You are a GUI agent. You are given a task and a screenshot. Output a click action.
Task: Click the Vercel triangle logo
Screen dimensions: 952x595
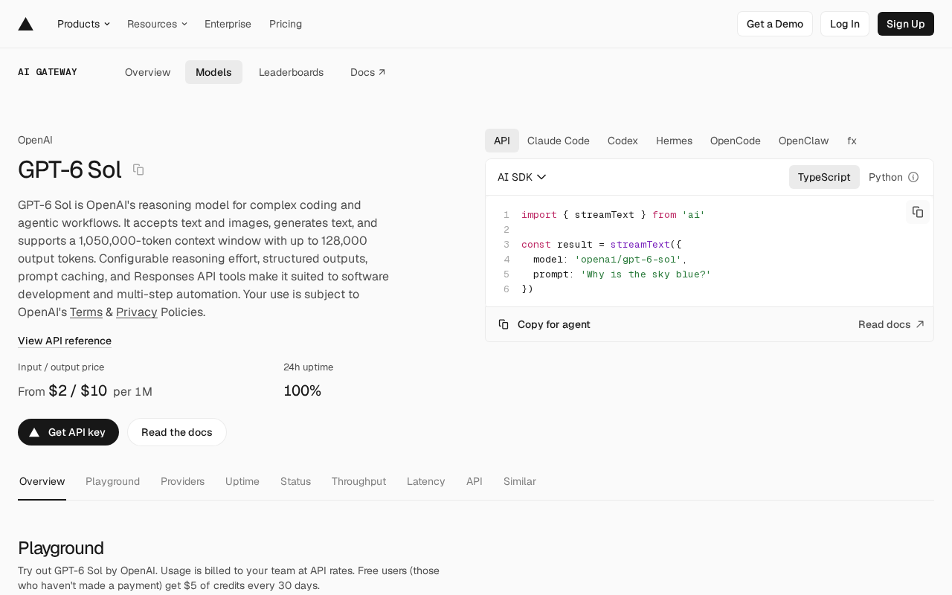[26, 24]
